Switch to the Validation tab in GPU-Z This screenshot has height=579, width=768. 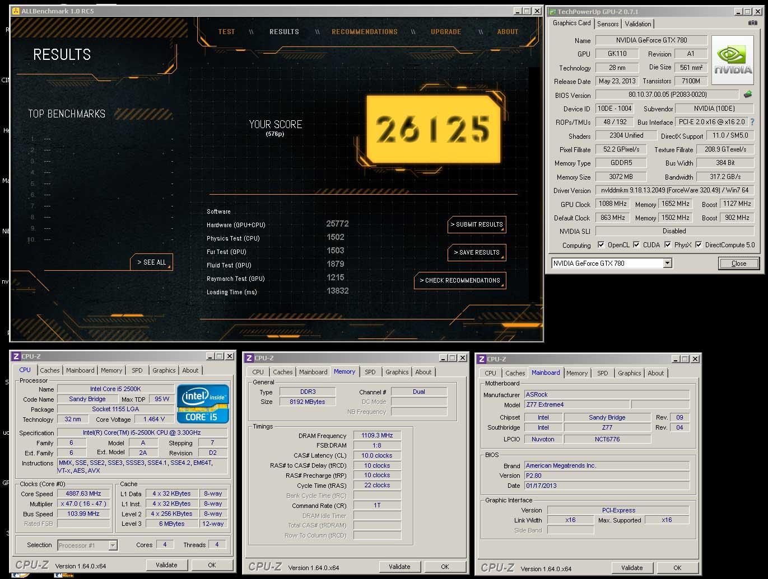(638, 23)
